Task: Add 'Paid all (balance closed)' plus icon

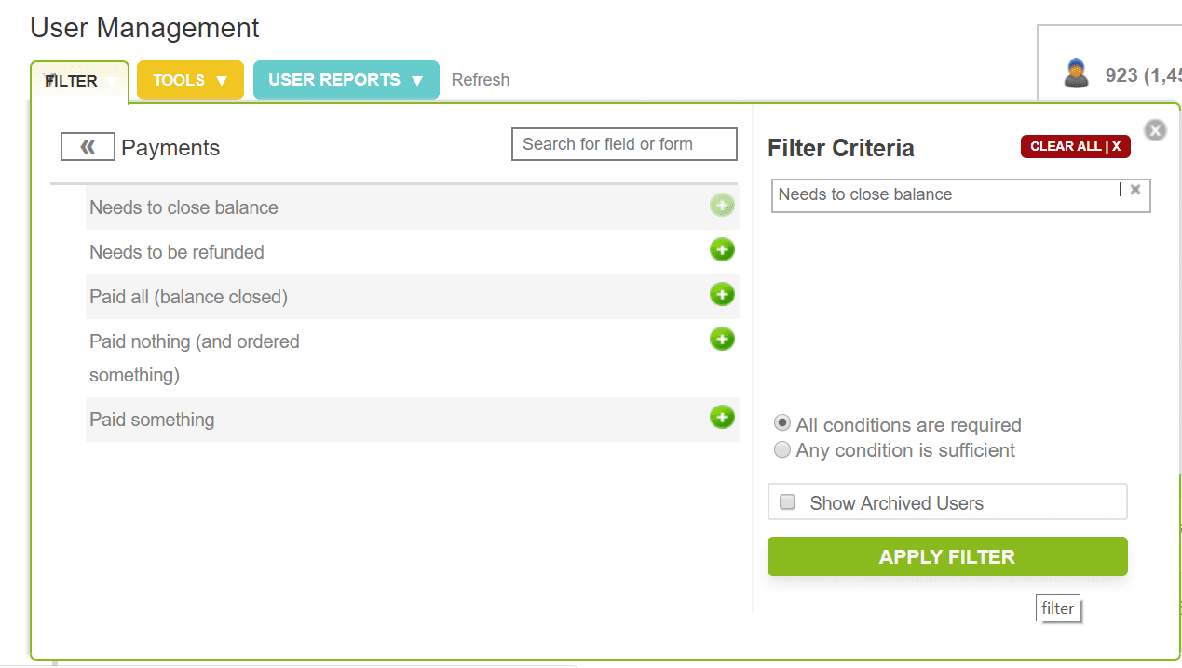Action: pos(722,294)
